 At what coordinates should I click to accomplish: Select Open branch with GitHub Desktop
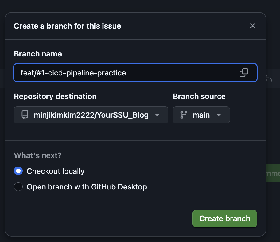[x=18, y=187]
